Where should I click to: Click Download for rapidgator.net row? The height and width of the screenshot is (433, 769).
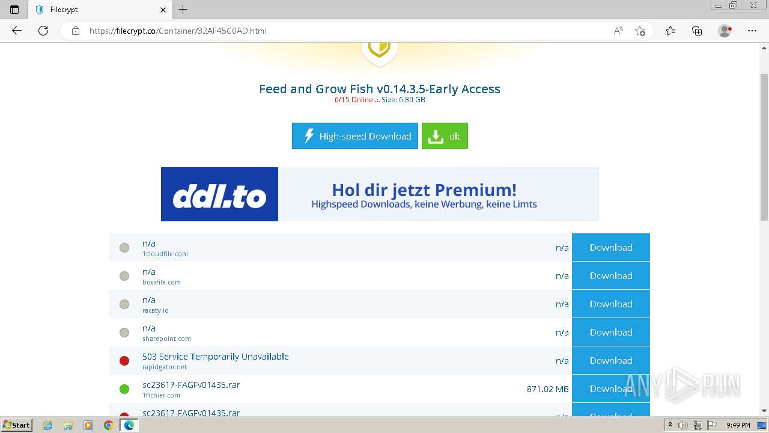(611, 360)
